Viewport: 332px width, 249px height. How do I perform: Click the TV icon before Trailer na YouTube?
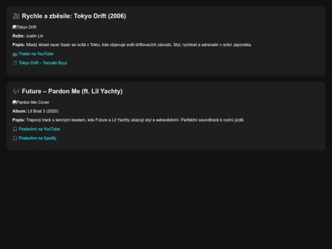coord(15,54)
